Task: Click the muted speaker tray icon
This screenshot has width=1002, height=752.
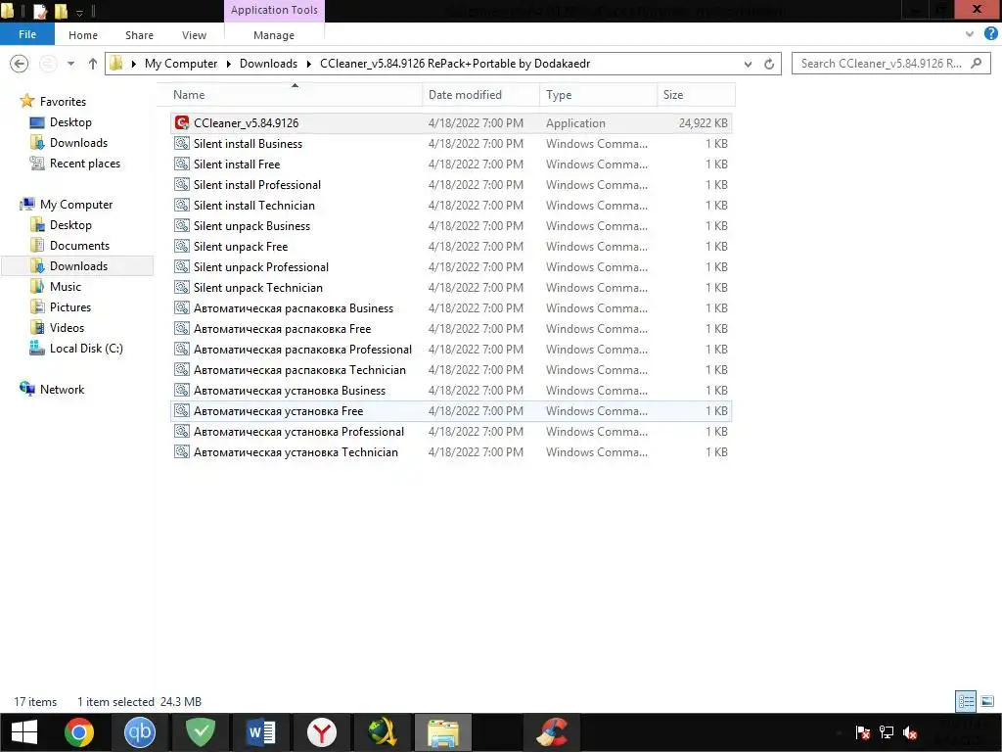Action: tap(910, 732)
